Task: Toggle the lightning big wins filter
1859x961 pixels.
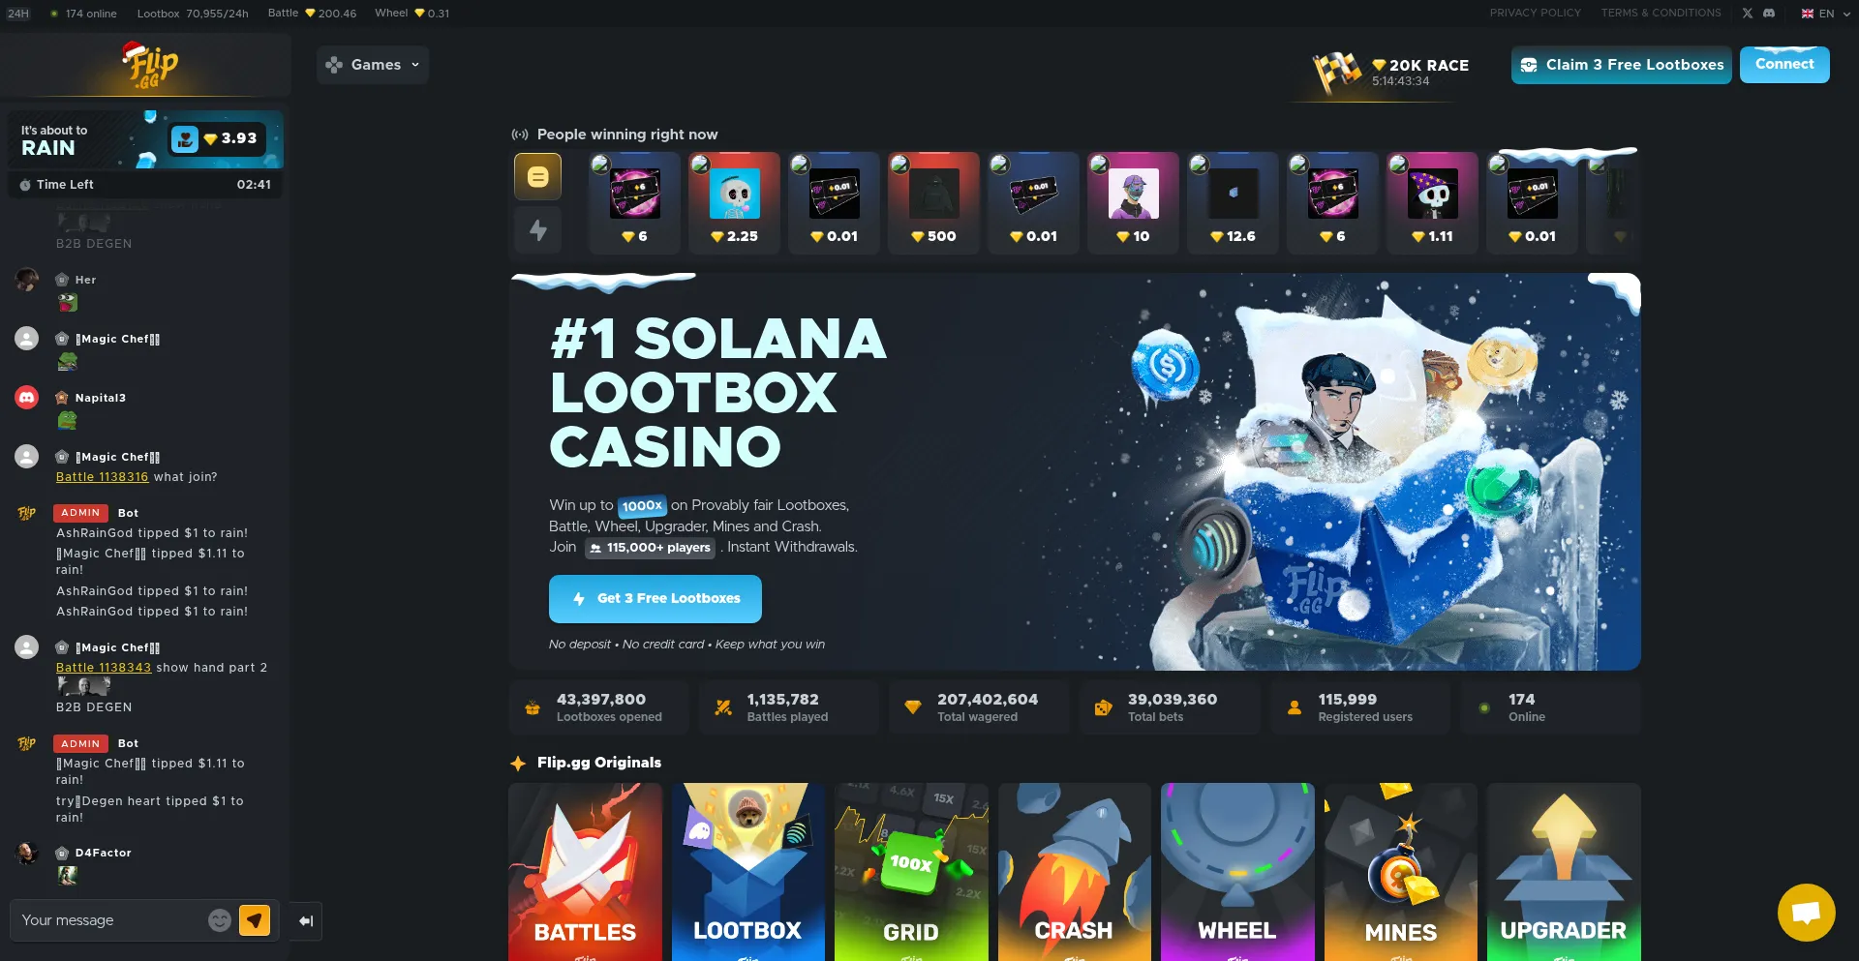Action: tap(537, 230)
